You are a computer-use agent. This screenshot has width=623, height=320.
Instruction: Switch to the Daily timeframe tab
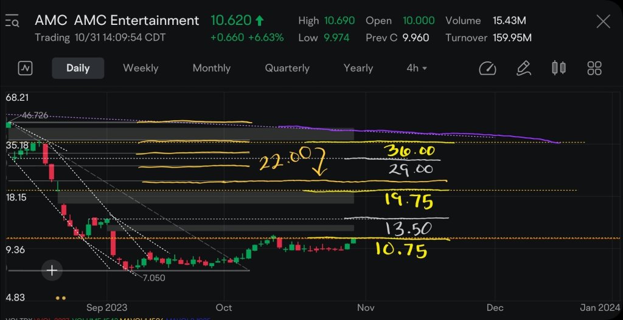[78, 68]
